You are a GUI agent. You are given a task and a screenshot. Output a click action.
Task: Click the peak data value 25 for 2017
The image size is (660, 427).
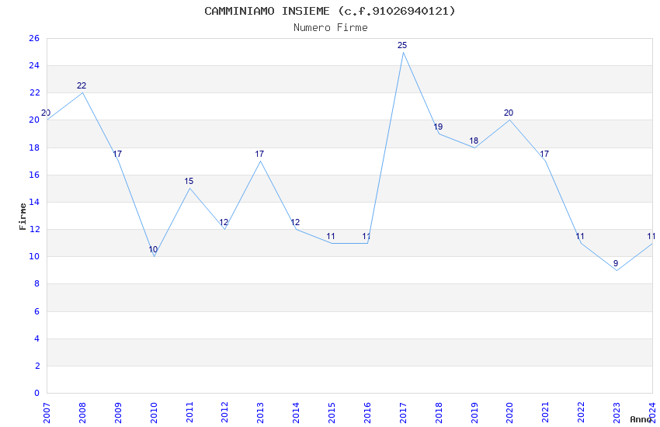pyautogui.click(x=402, y=46)
